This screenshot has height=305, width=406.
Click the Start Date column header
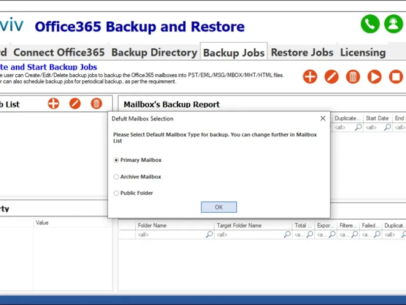(x=378, y=118)
